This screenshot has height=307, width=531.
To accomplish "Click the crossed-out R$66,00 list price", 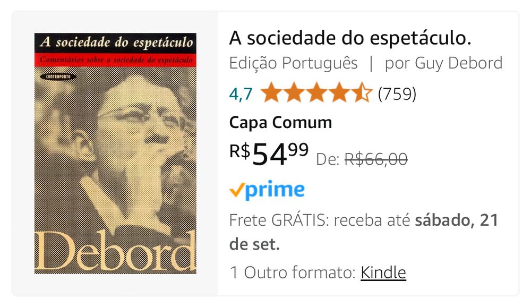I will [x=376, y=159].
